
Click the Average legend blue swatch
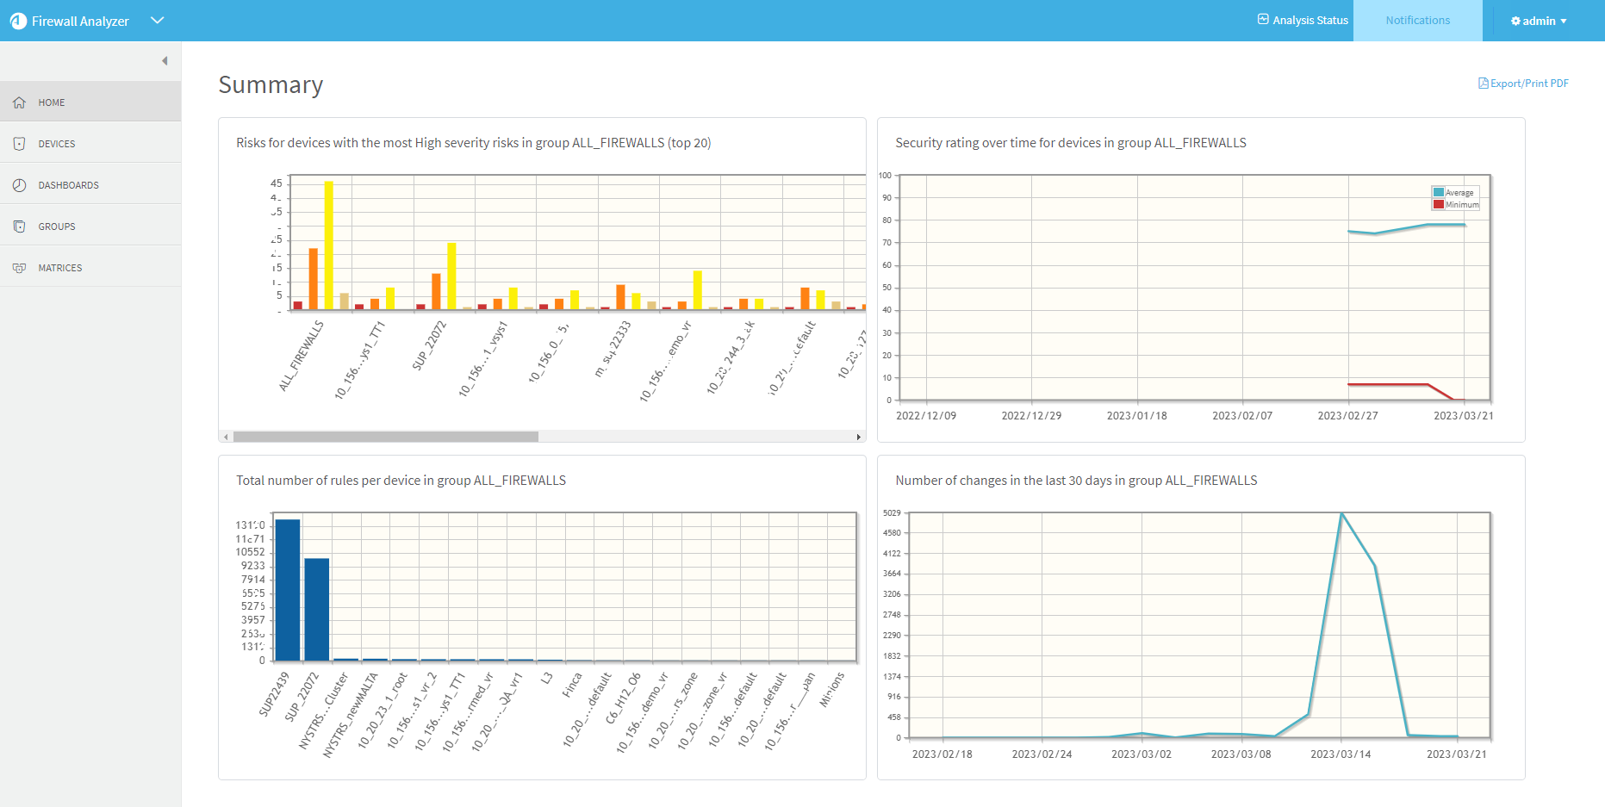[1438, 193]
